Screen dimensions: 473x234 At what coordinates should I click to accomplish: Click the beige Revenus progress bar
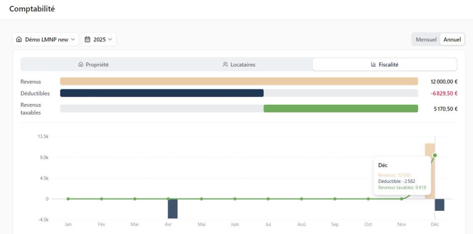click(239, 81)
